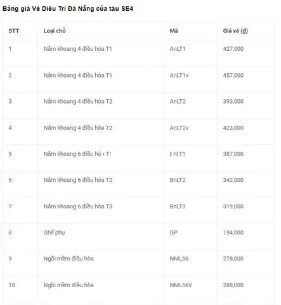Image resolution: width=281 pixels, height=305 pixels.
Task: Click Nằm khoang 6 điều hòa T3
Action: click(x=78, y=207)
